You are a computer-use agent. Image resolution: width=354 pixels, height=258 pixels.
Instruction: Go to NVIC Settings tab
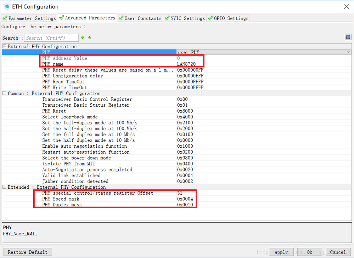pyautogui.click(x=185, y=18)
